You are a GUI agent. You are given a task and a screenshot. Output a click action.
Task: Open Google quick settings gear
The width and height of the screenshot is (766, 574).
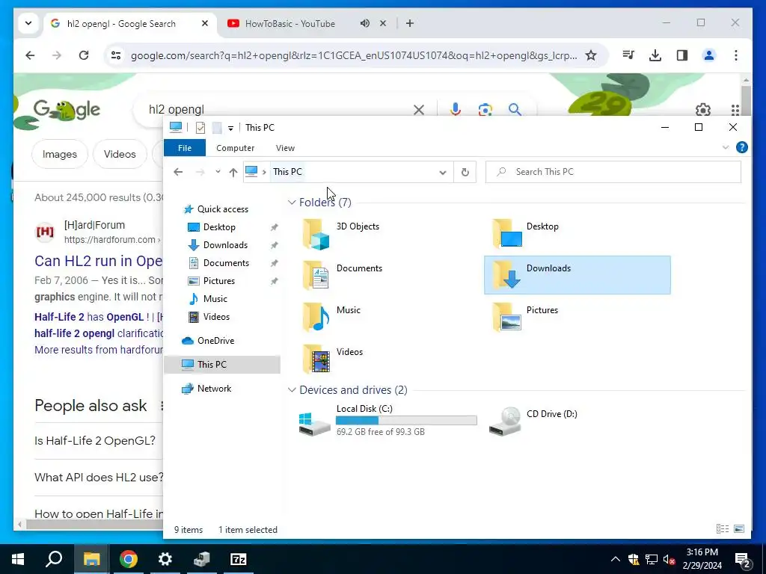703,109
